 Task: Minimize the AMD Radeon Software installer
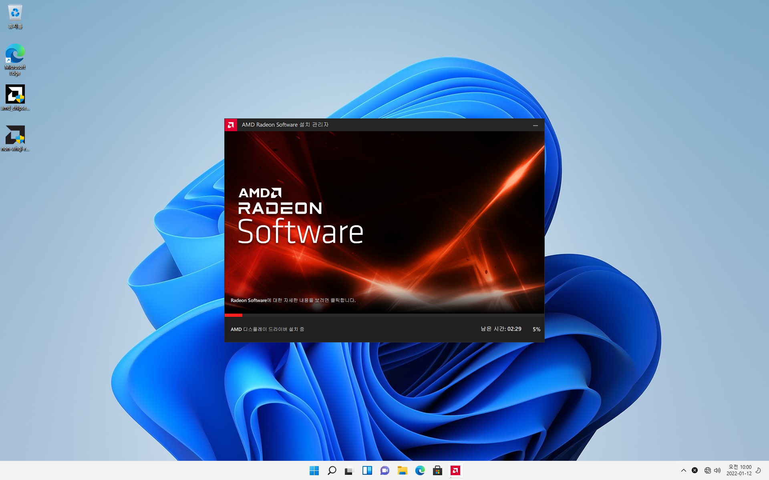click(x=535, y=125)
